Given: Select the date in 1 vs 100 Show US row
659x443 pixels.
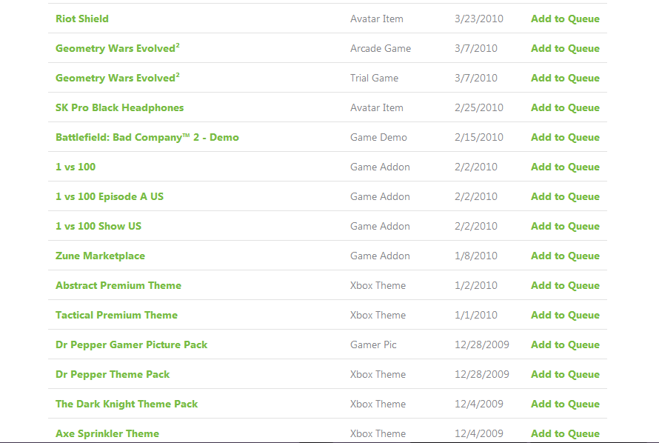Looking at the screenshot, I should 476,226.
